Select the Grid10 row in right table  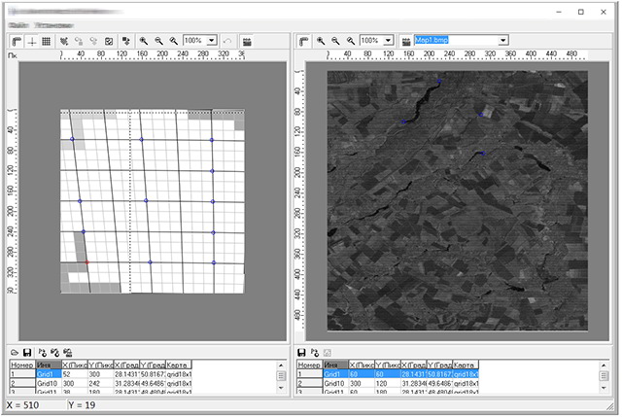point(388,384)
